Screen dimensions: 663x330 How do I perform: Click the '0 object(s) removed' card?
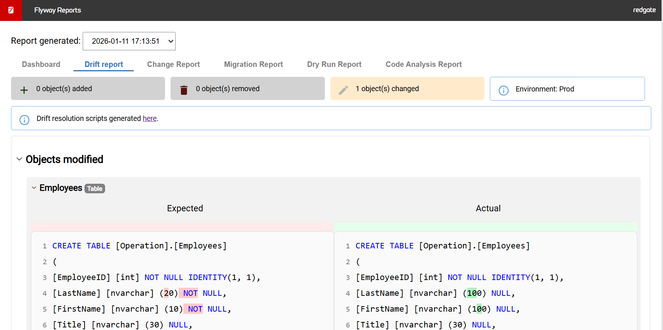click(247, 89)
